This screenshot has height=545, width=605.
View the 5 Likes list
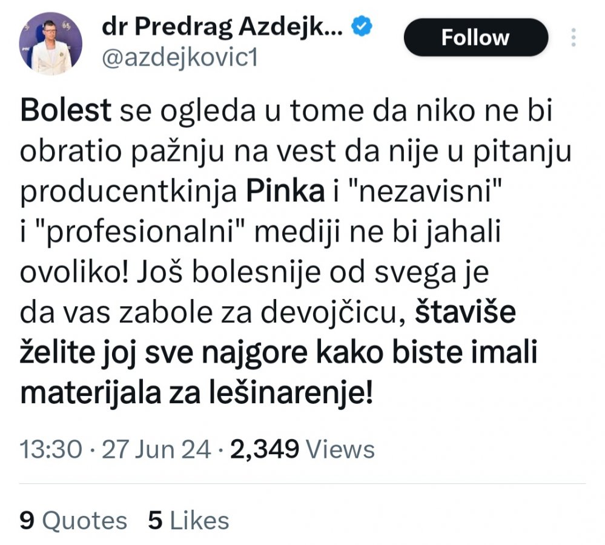[188, 521]
